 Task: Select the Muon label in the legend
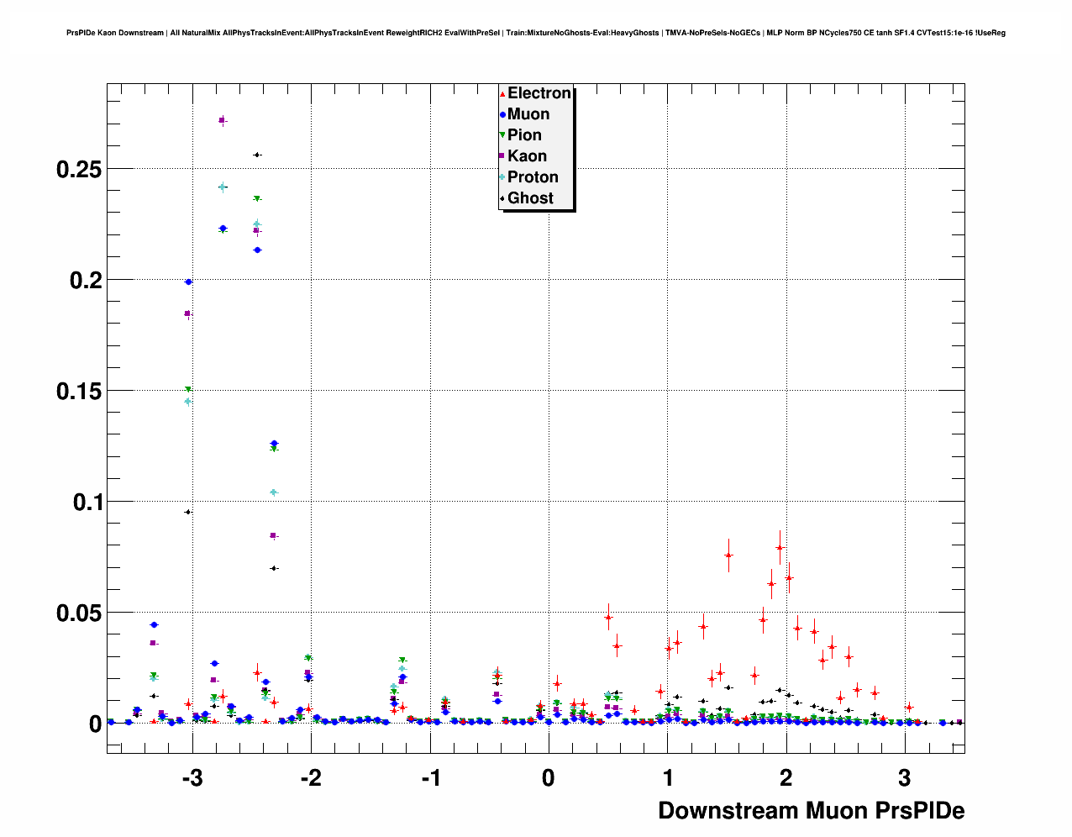click(x=528, y=114)
